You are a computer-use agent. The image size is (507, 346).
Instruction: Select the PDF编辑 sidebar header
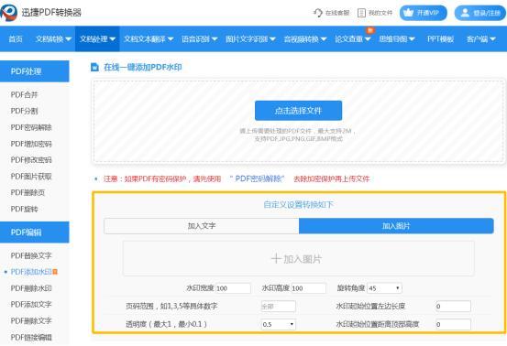click(34, 232)
